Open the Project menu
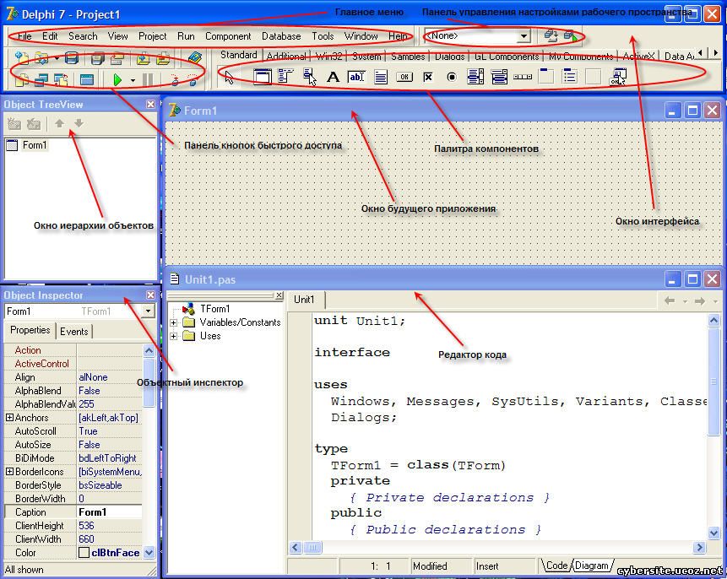Image resolution: width=727 pixels, height=579 pixels. pos(152,36)
